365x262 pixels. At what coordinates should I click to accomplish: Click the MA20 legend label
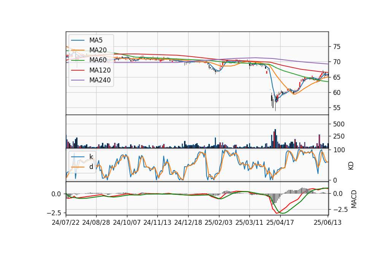coord(98,50)
